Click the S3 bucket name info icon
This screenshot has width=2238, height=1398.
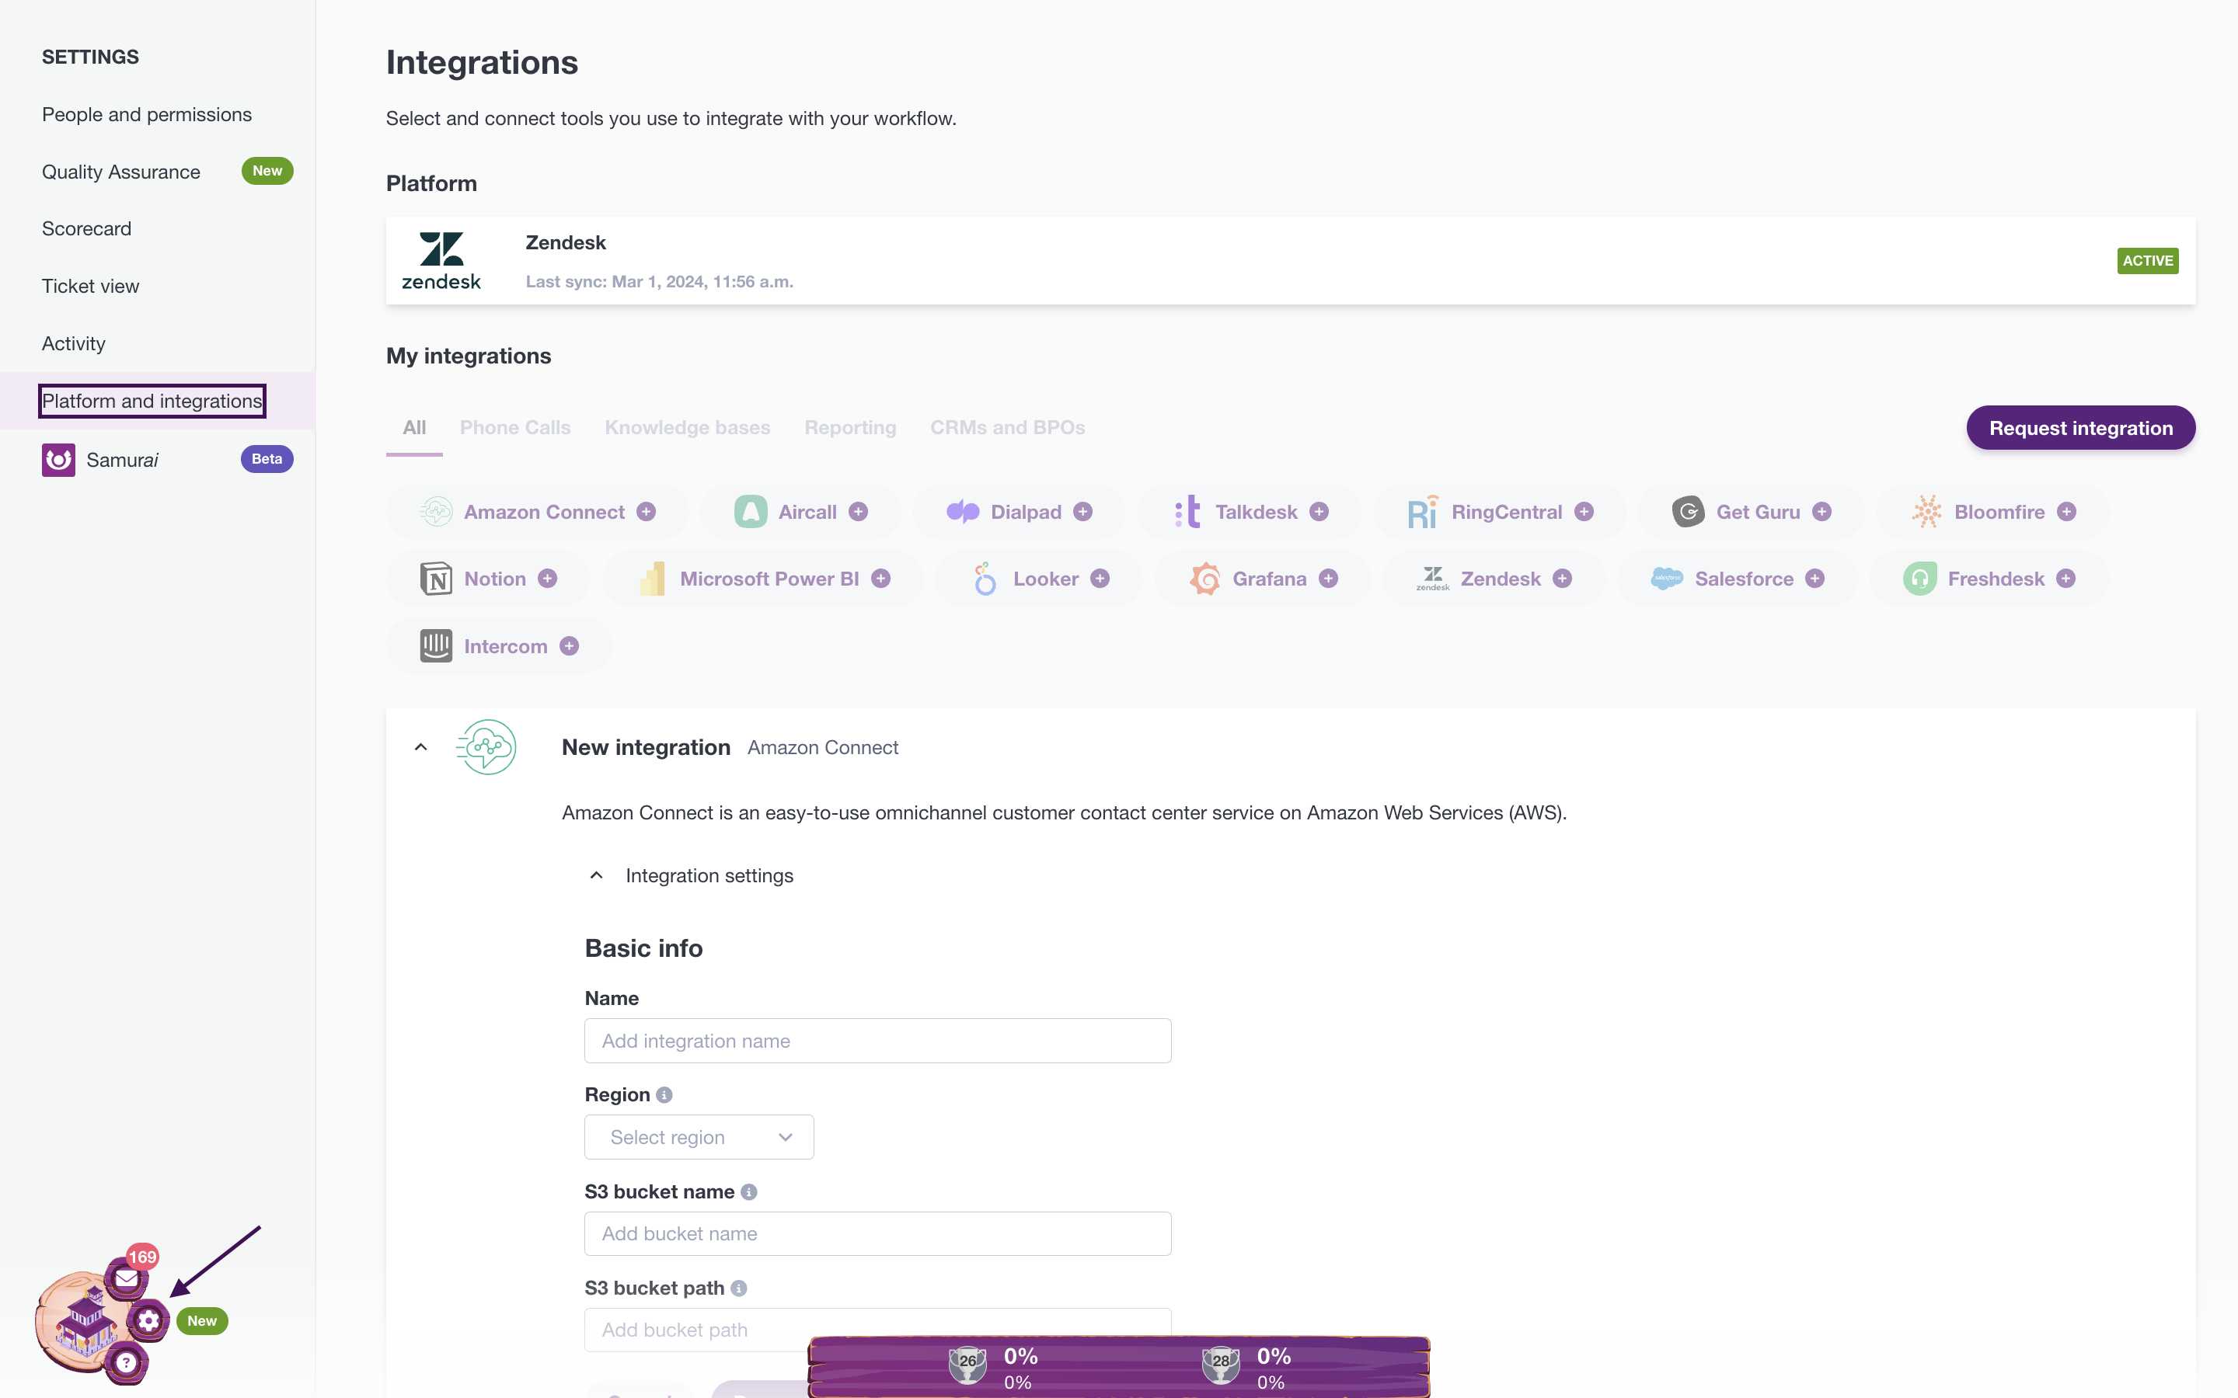coord(749,1192)
